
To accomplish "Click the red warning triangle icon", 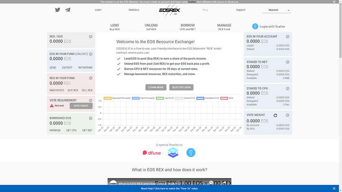I will coord(52,106).
